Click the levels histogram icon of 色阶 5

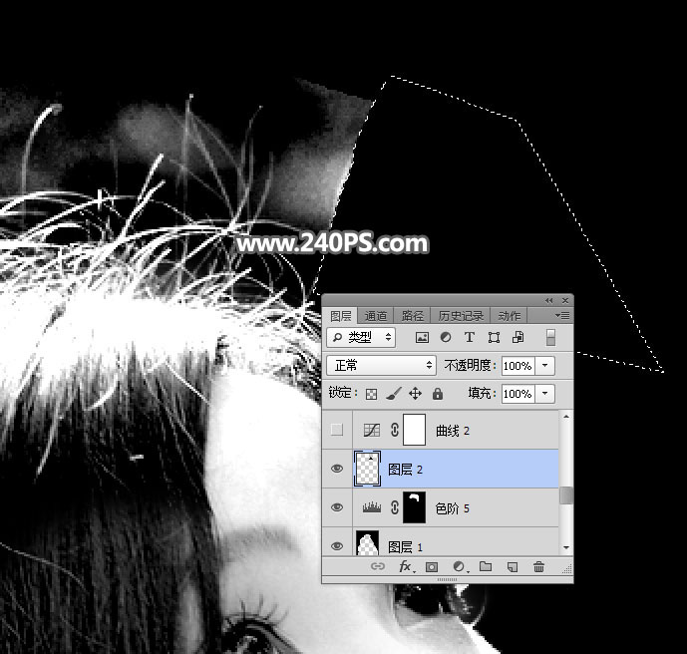pyautogui.click(x=372, y=507)
